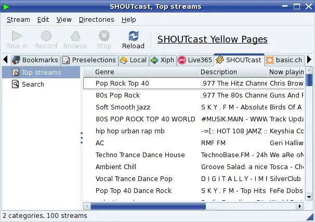Click the Record toolbar icon
The image size is (315, 222).
[46, 36]
